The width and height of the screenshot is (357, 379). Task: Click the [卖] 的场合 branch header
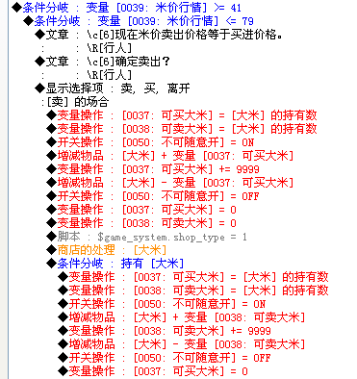tap(75, 102)
